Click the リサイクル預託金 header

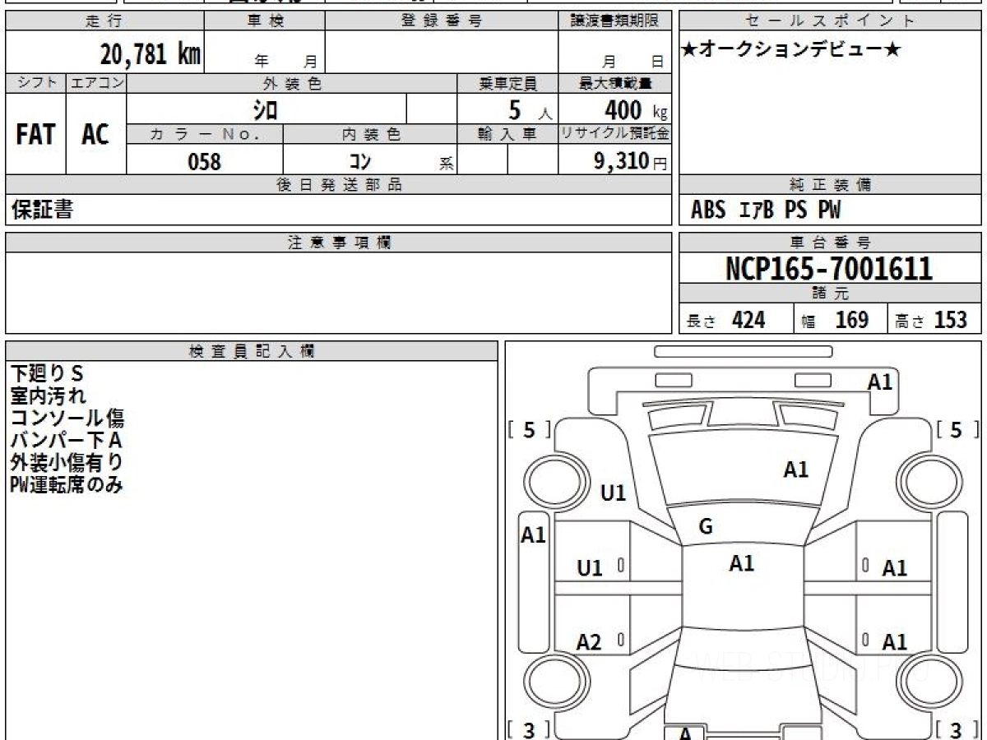[614, 135]
